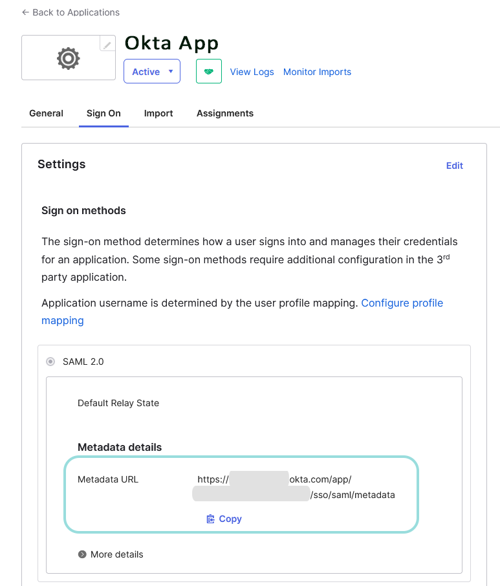Click the gear application logo
500x586 pixels.
(68, 57)
